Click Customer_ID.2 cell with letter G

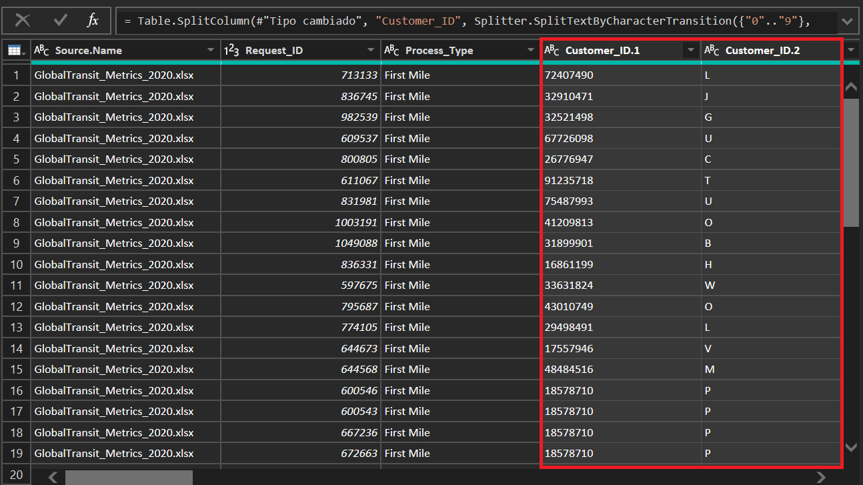(771, 117)
